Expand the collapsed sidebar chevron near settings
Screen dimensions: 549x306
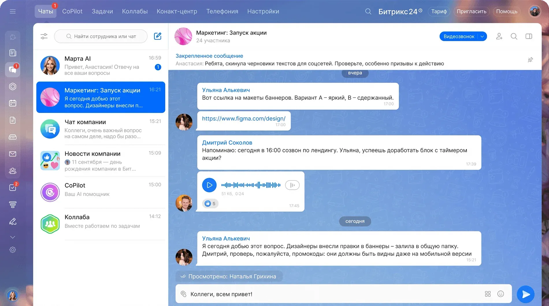[12, 237]
